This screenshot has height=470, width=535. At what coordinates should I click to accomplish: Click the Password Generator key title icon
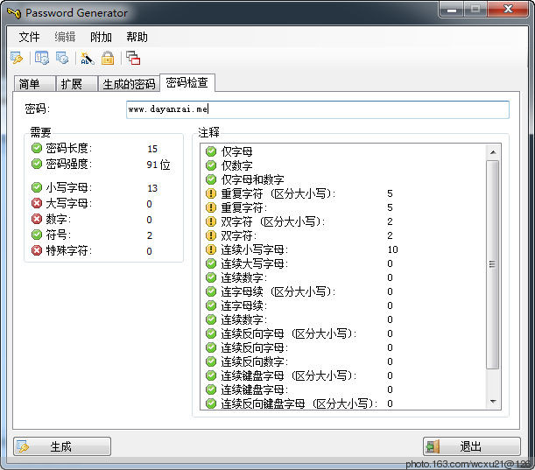[x=14, y=13]
